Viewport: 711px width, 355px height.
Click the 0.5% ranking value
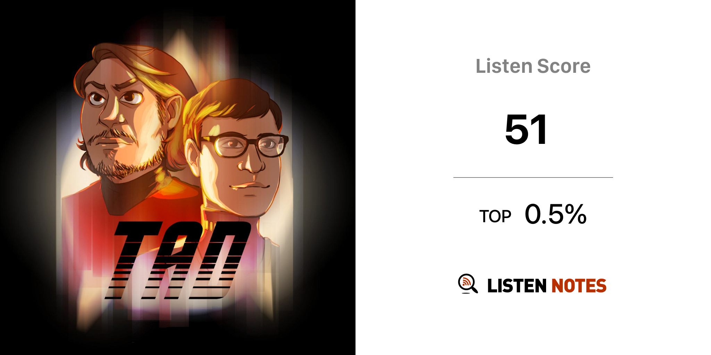(x=555, y=214)
